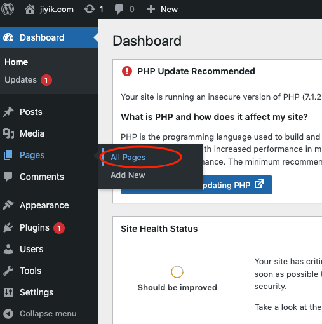The height and width of the screenshot is (324, 322).
Task: Open the Comments menu label
Action: 42,177
